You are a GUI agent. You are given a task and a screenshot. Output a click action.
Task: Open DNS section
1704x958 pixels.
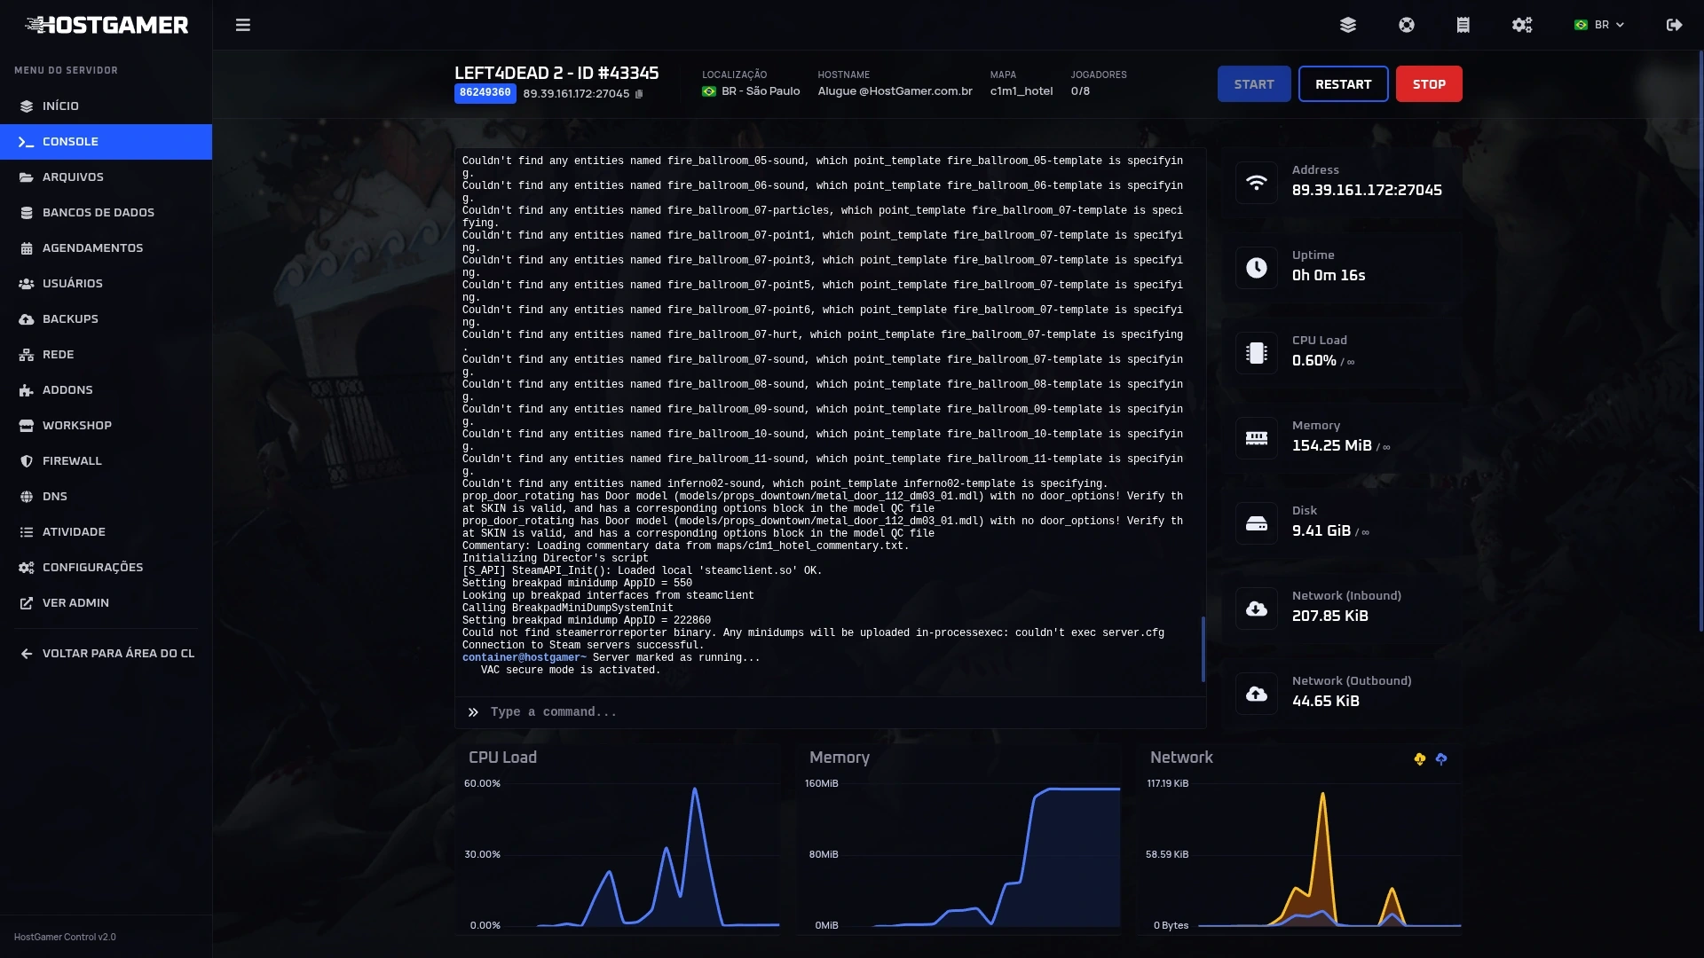[106, 497]
